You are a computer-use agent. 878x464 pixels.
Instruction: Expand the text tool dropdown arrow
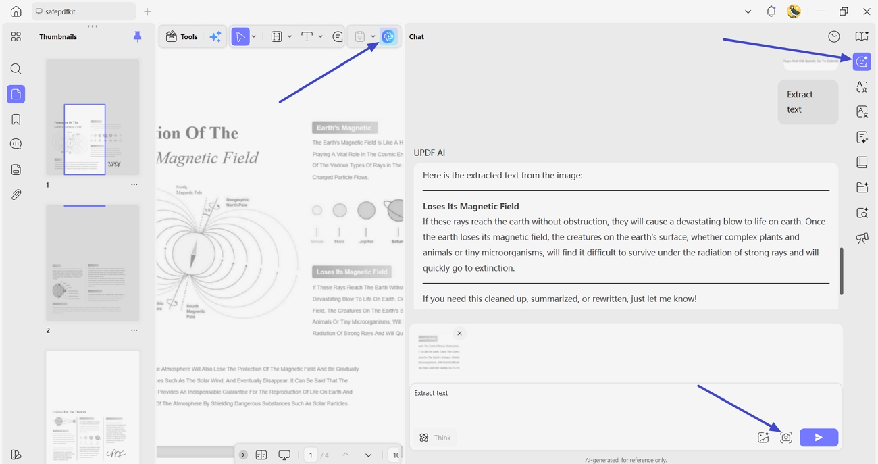coord(320,36)
